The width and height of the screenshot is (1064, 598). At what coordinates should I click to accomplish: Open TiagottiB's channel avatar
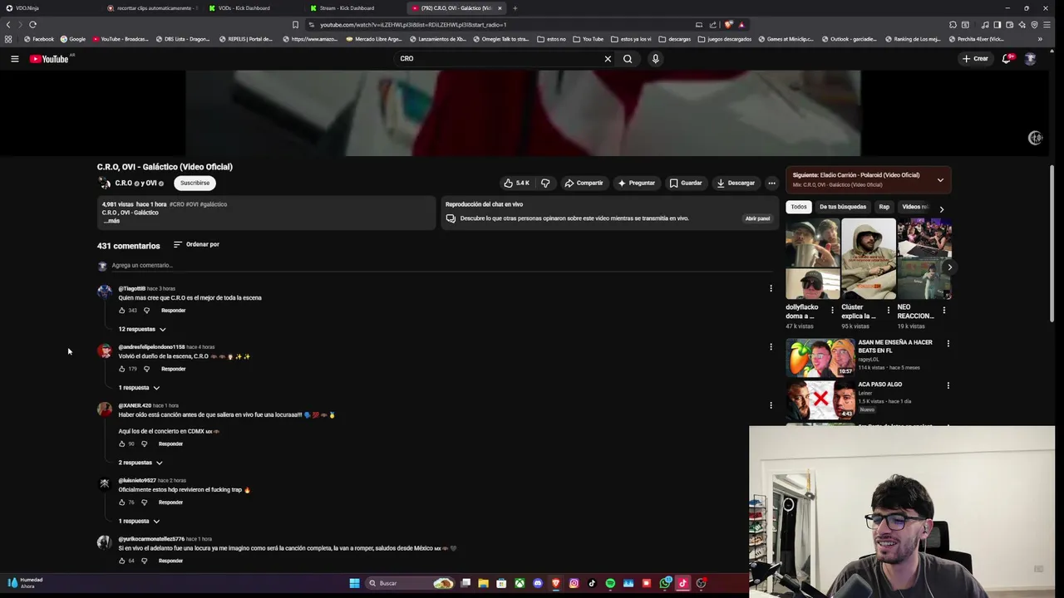tap(104, 291)
